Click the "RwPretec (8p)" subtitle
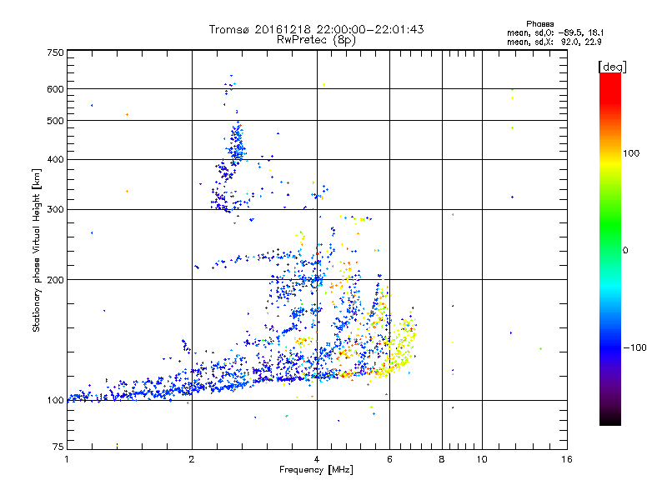This screenshot has height=500, width=667. tap(317, 40)
